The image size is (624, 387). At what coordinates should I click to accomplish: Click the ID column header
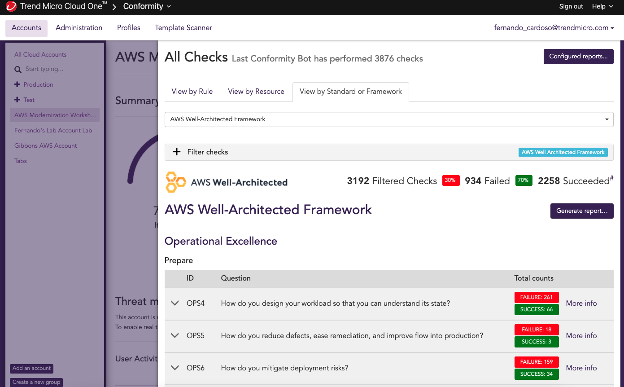pos(190,278)
